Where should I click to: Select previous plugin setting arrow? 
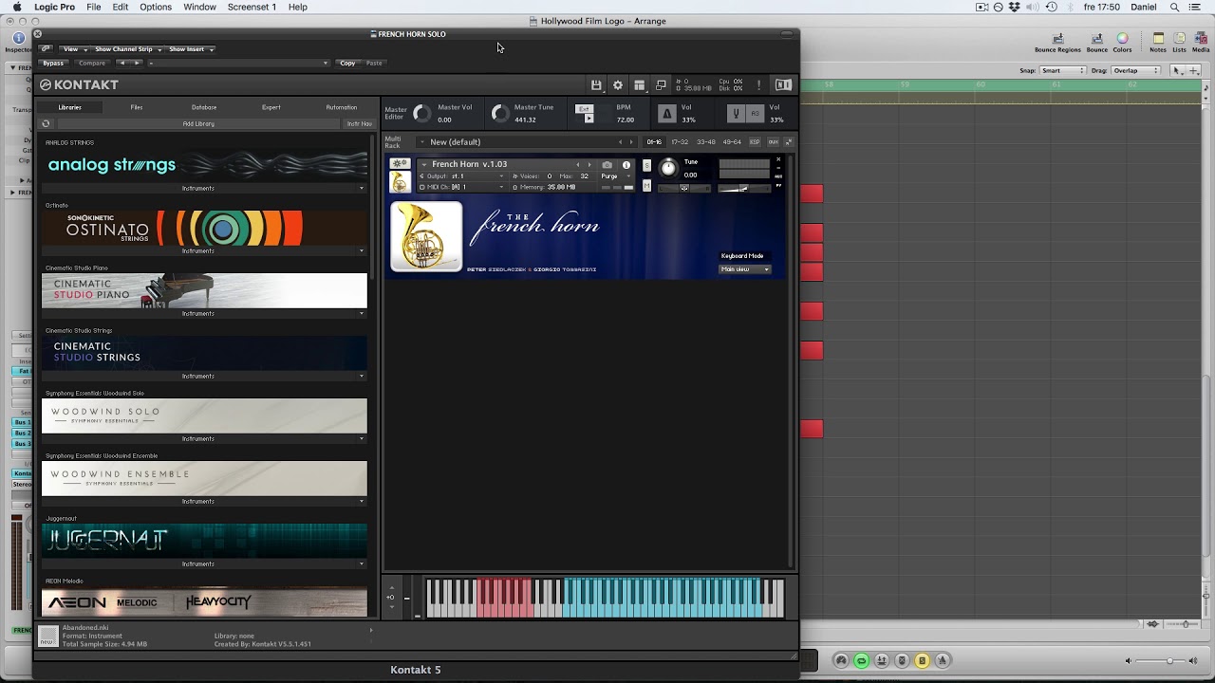[121, 64]
